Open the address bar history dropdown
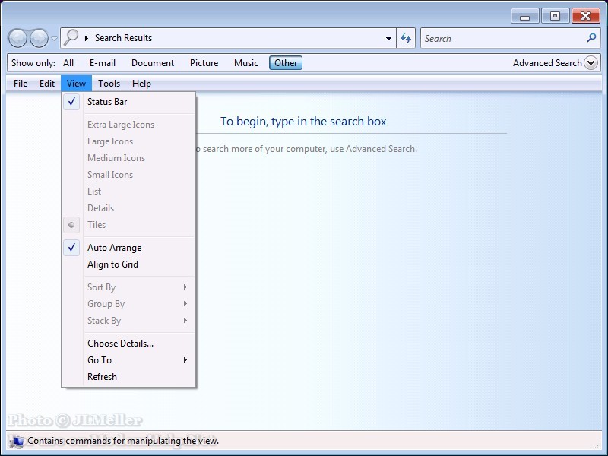 pos(388,39)
